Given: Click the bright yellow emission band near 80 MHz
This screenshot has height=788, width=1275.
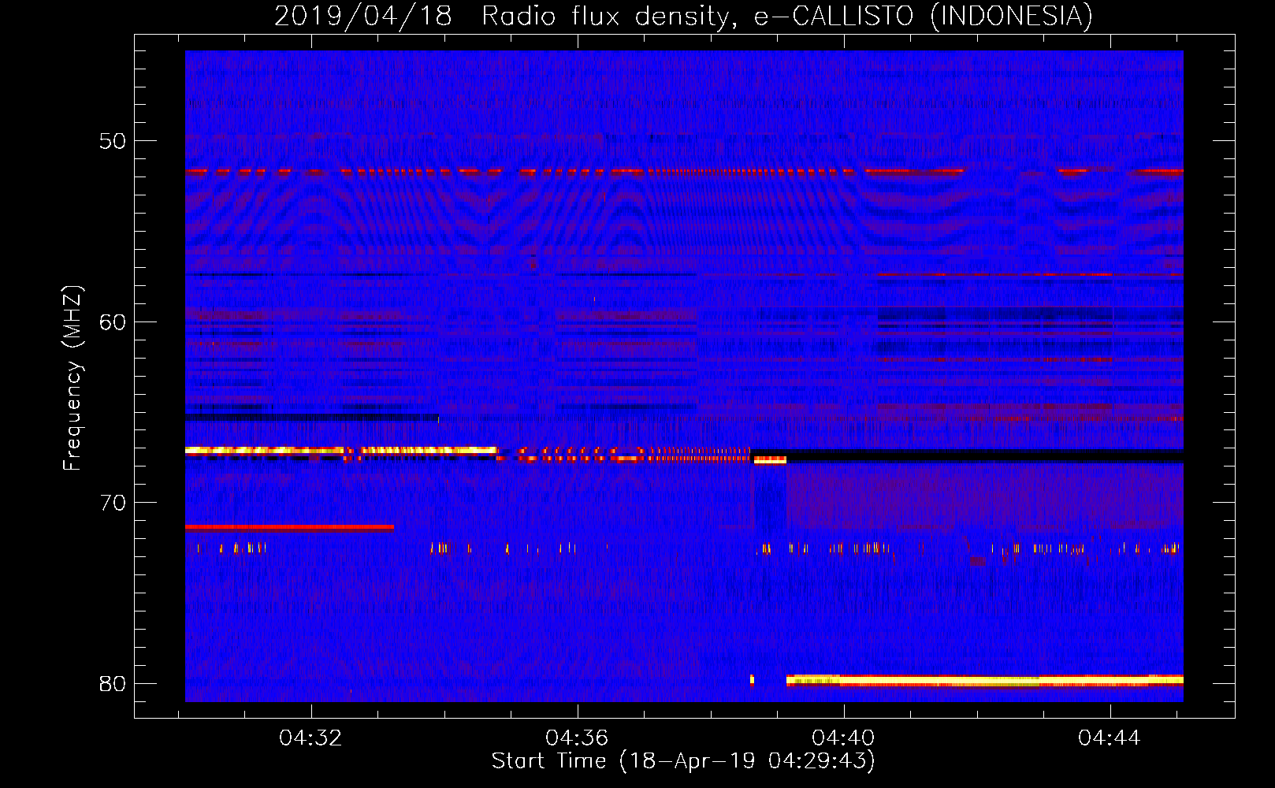Looking at the screenshot, I should (x=984, y=680).
